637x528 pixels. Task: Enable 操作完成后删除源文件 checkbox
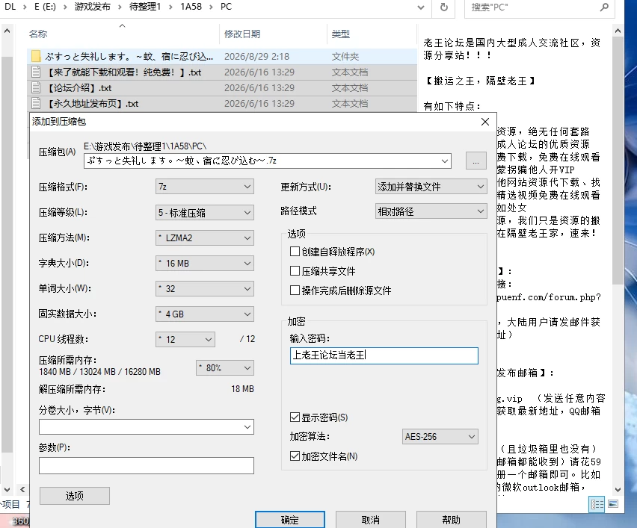point(295,291)
